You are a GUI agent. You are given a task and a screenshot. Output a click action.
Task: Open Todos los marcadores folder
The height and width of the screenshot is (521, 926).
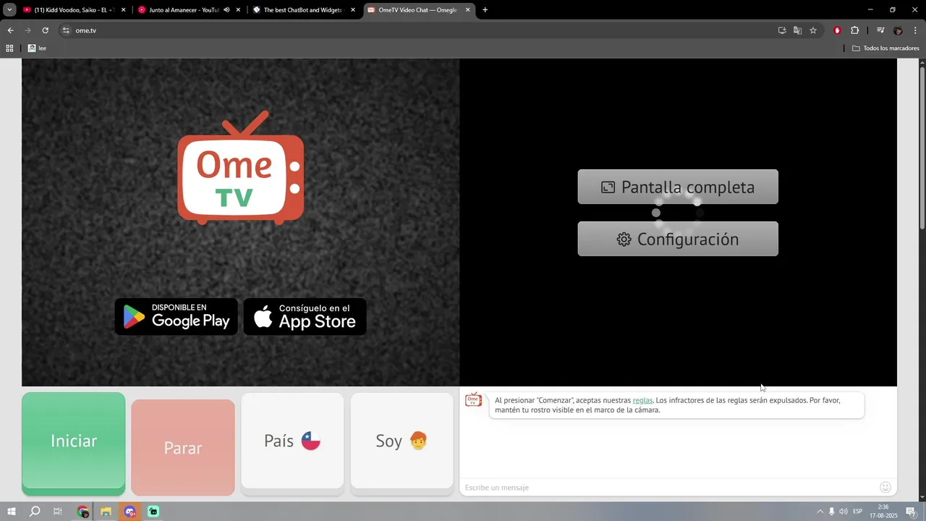885,48
